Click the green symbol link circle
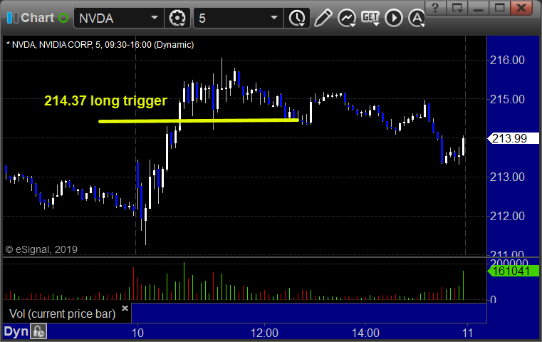The height and width of the screenshot is (342, 542). coord(63,18)
